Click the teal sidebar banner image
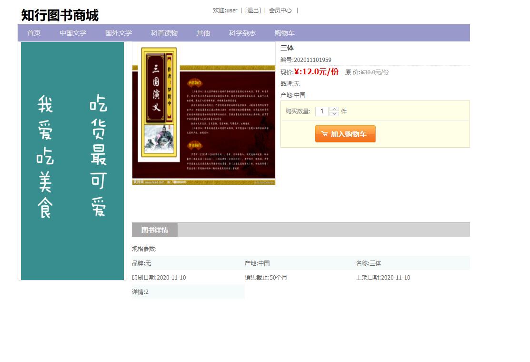The image size is (530, 362). [x=72, y=161]
